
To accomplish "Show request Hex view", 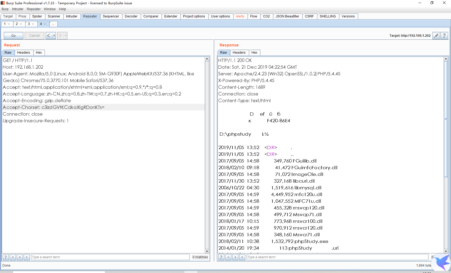I will 39,53.
